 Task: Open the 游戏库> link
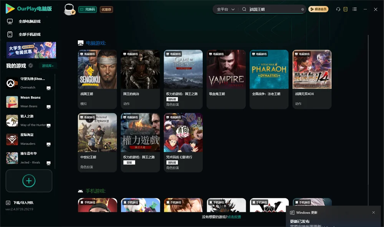coord(48,66)
